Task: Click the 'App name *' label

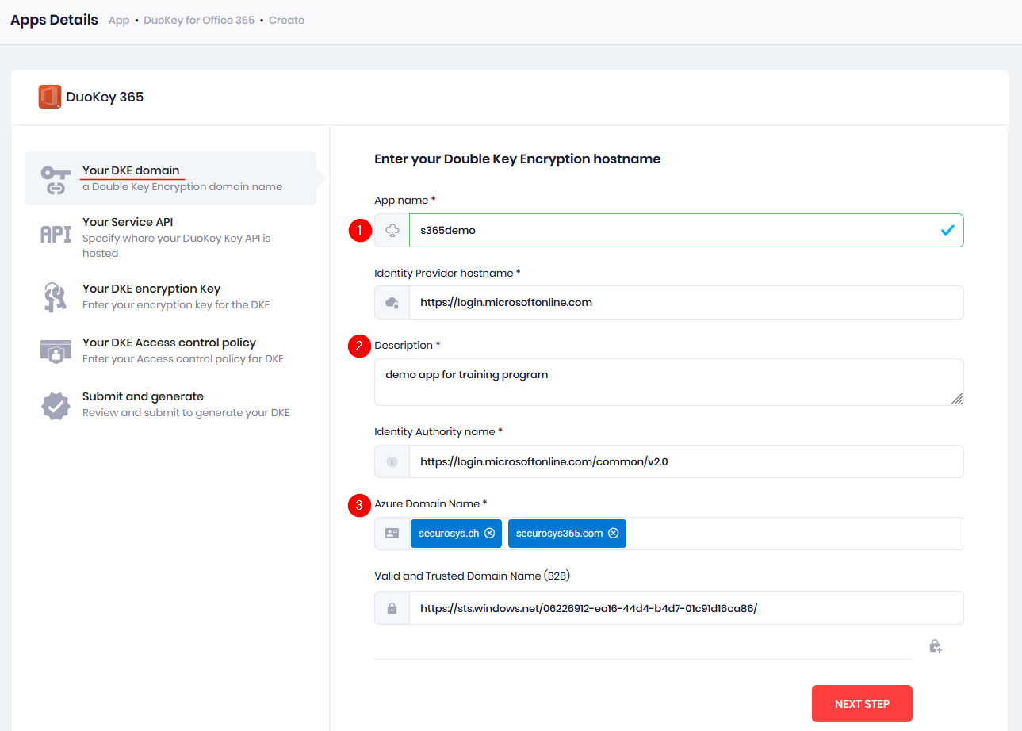Action: 404,201
